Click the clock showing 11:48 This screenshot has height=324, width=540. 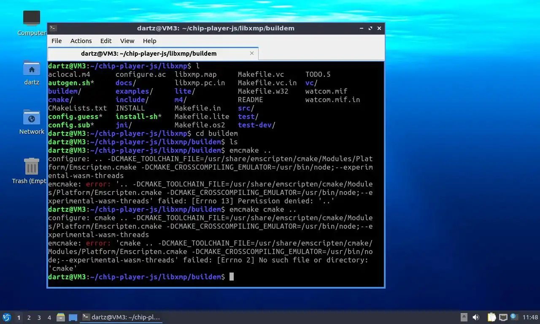pos(530,317)
